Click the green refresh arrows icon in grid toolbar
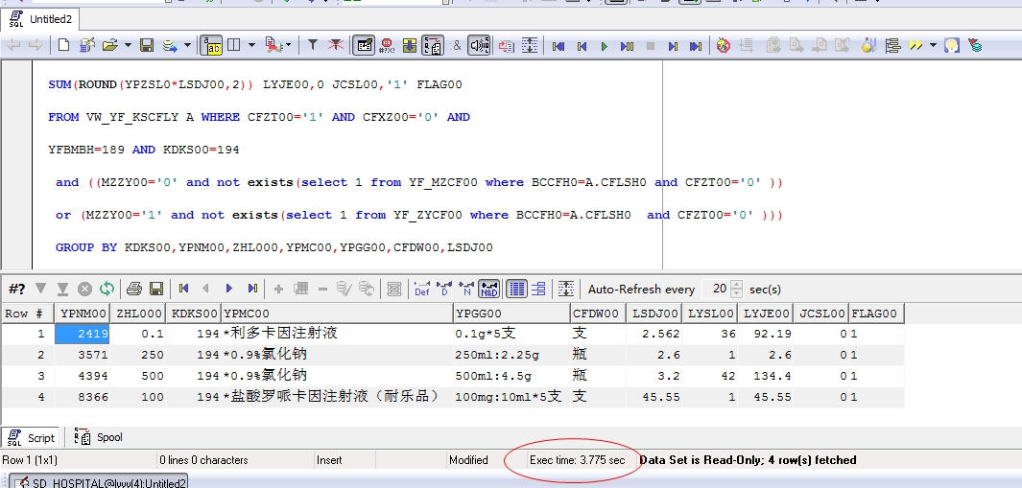Viewport: 1022px width, 488px height. coord(107,289)
